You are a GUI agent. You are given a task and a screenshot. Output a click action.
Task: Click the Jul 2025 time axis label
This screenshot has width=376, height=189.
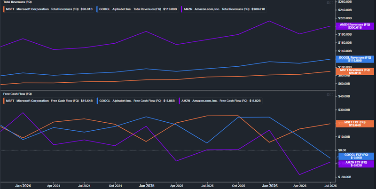click(x=207, y=186)
